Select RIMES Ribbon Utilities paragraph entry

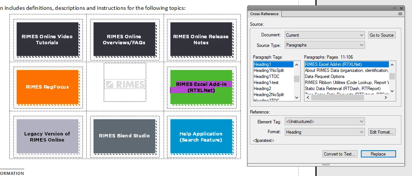346,83
